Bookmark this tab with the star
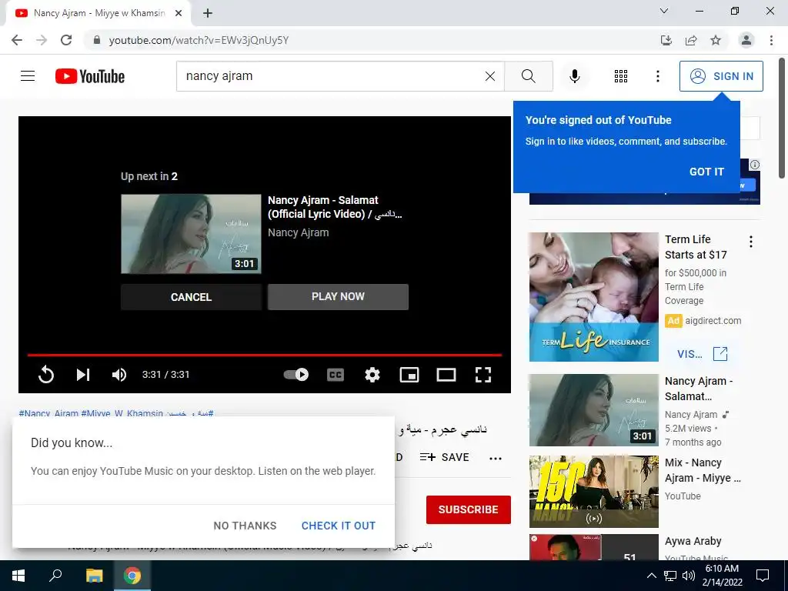The height and width of the screenshot is (591, 788). click(x=716, y=40)
